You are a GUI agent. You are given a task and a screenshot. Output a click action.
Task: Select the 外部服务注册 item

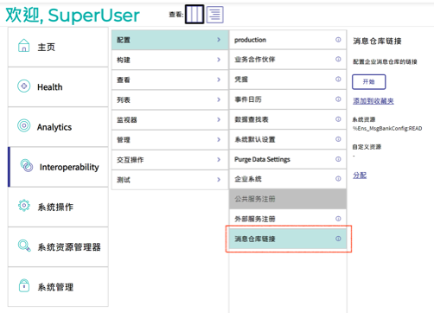(x=288, y=219)
